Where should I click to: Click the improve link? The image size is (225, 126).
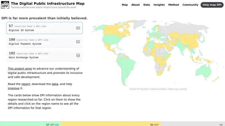tap(13, 88)
